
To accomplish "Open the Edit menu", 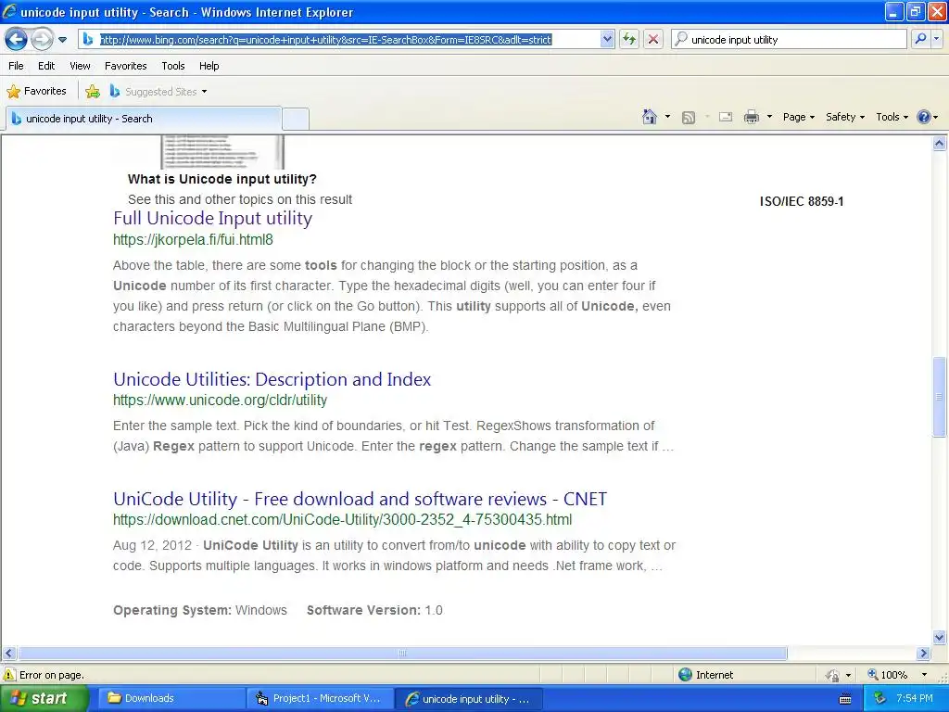I will [x=46, y=66].
